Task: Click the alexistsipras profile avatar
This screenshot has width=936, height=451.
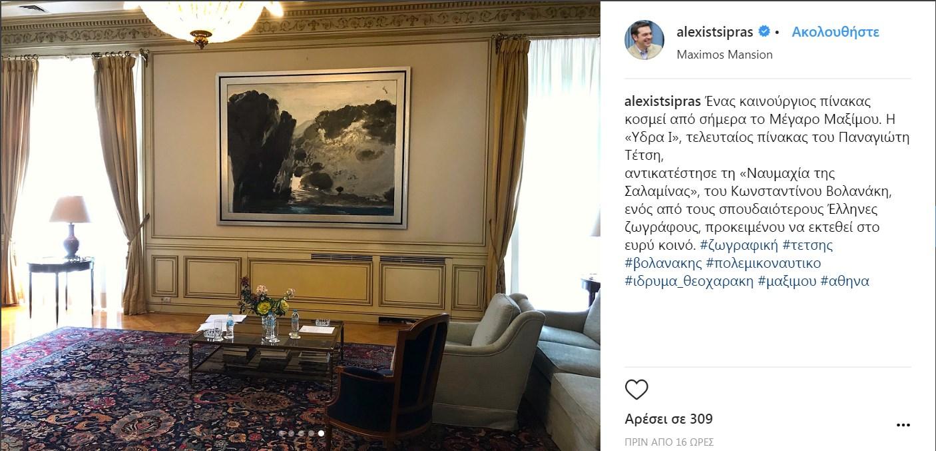Action: [x=644, y=40]
